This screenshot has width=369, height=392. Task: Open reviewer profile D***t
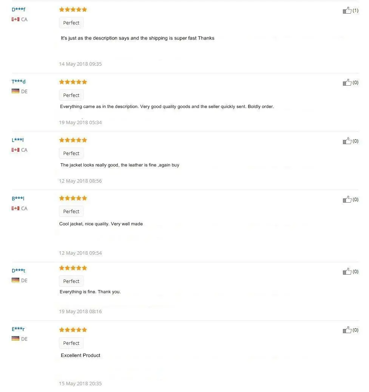pyautogui.click(x=18, y=271)
